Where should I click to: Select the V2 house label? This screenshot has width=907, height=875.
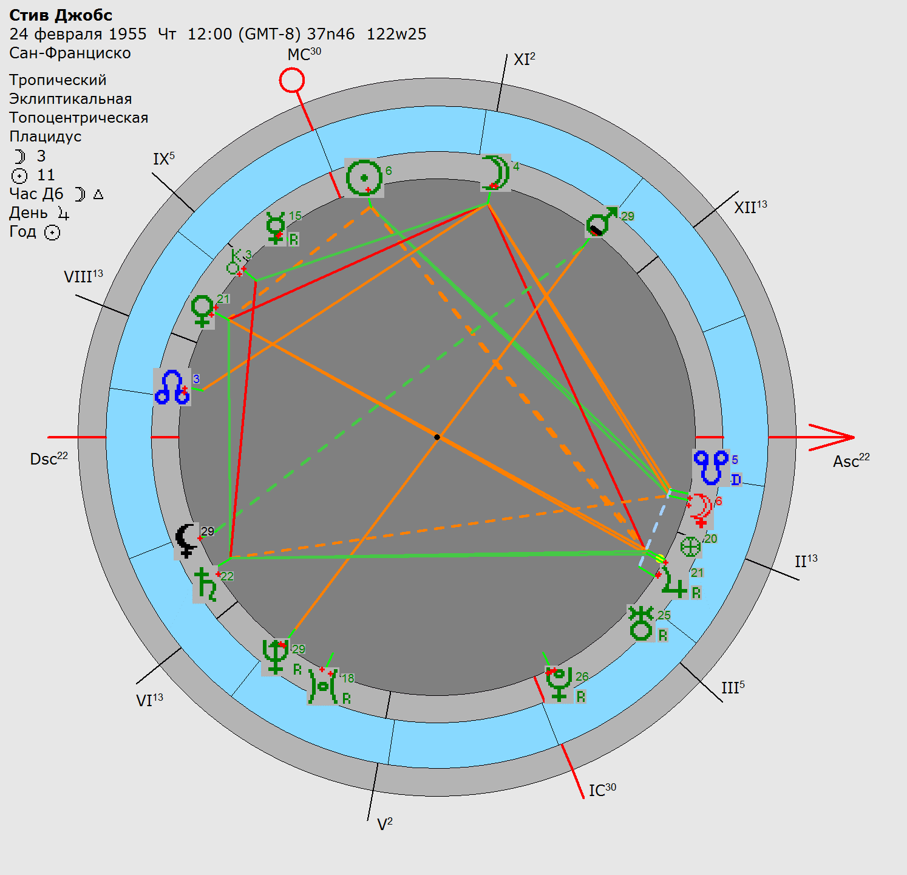click(x=385, y=824)
